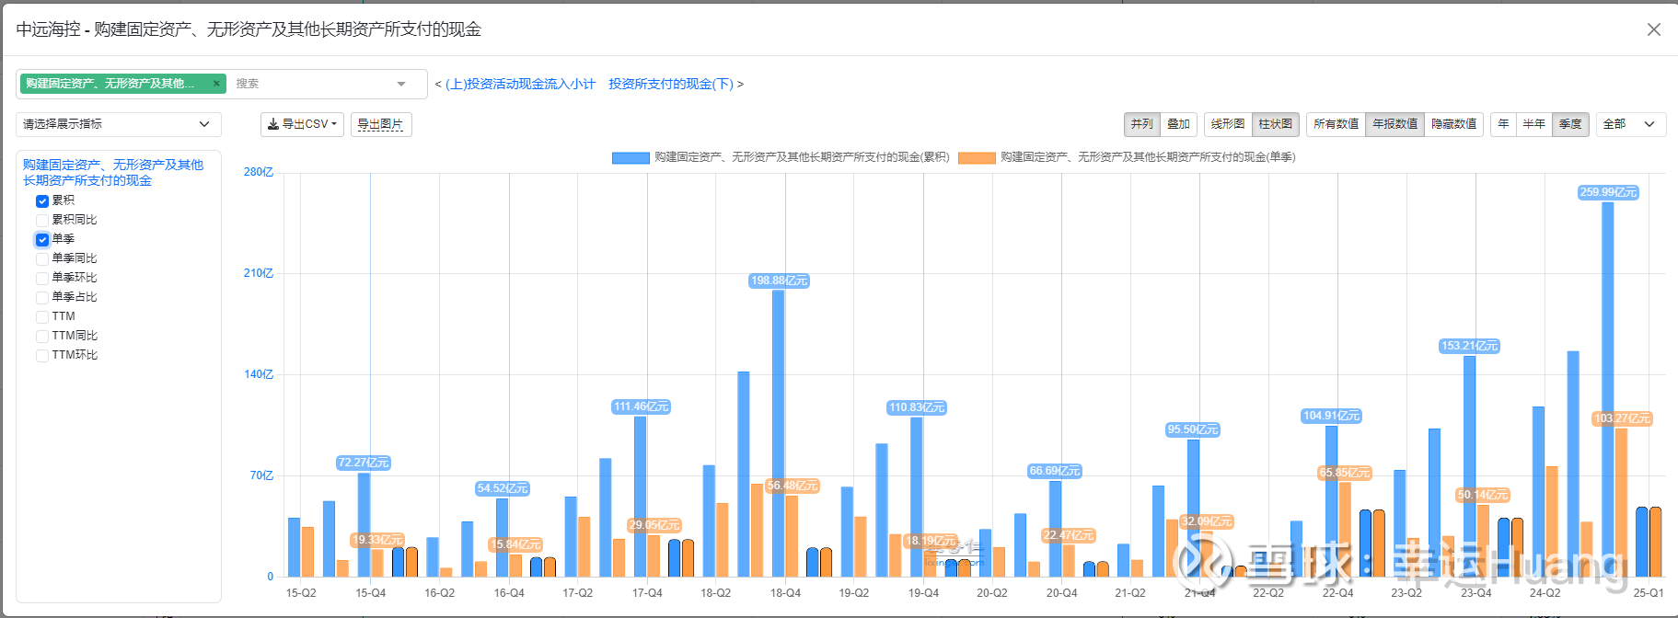The width and height of the screenshot is (1678, 618).
Task: Select 隐藏数值 to hide labels
Action: pos(1454,124)
